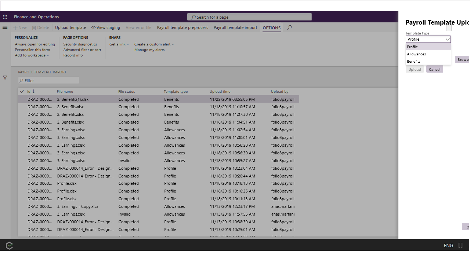
Task: Click View error file
Action: [x=138, y=27]
